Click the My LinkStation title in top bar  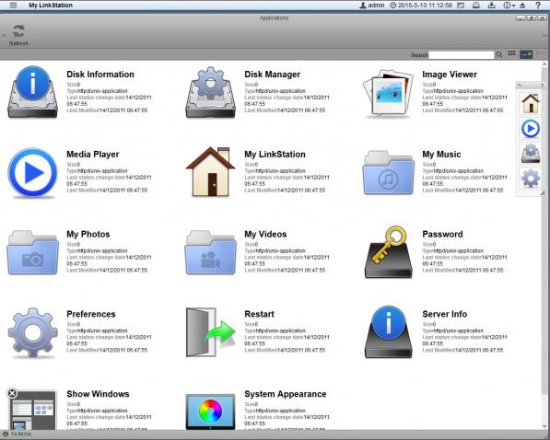click(51, 6)
